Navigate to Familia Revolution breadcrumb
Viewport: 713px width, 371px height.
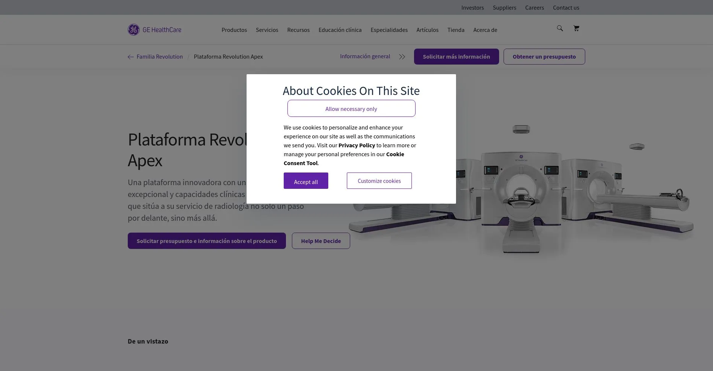[x=160, y=56]
